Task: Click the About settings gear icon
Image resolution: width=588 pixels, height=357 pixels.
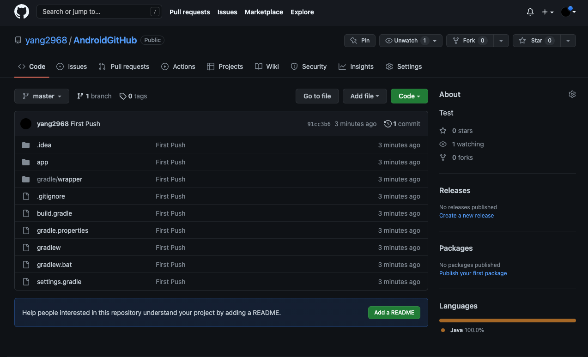Action: click(x=572, y=94)
